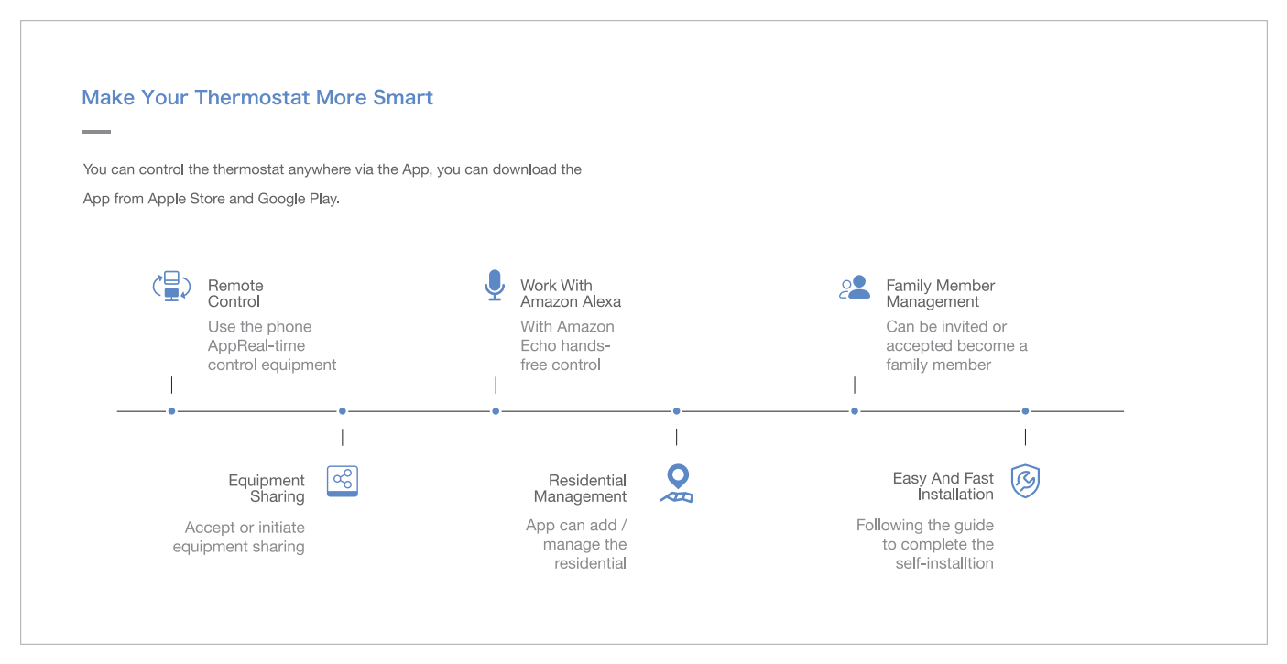
Task: Click the "Easy And Fast Installation" title
Action: pos(943,486)
